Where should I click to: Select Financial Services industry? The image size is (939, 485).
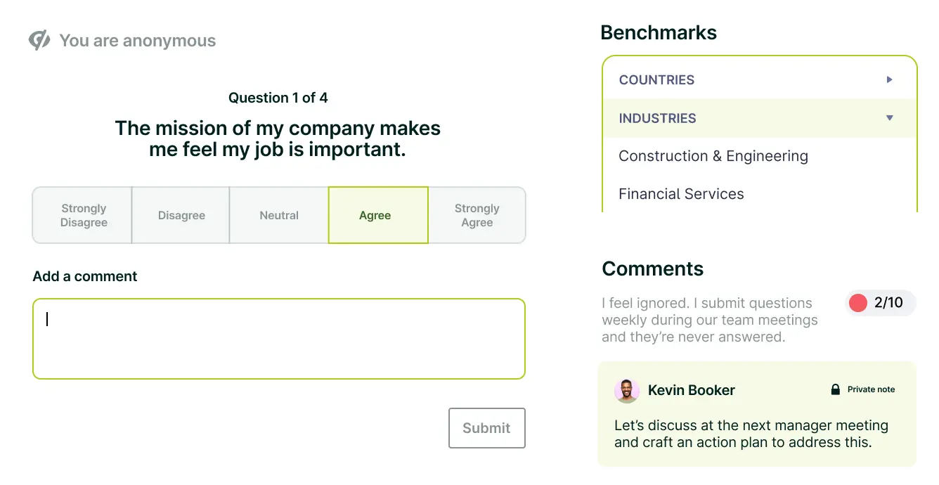pyautogui.click(x=681, y=194)
